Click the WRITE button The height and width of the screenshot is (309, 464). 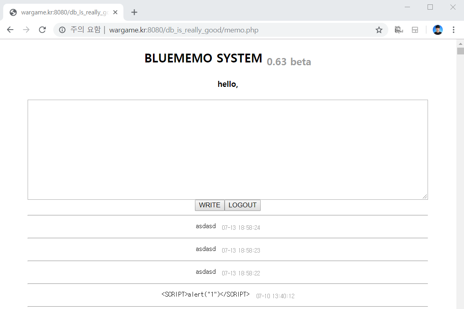tap(209, 205)
